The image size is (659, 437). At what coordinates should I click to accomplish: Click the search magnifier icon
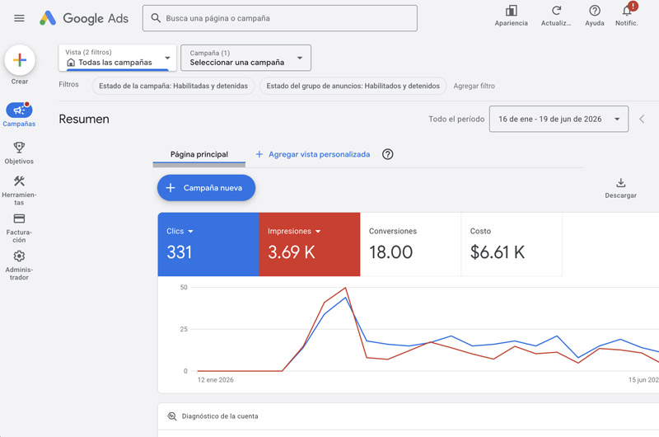[x=156, y=18]
